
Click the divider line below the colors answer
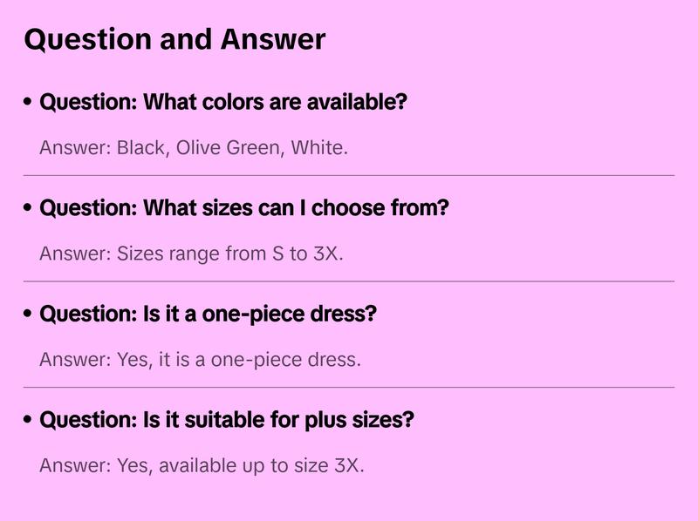click(349, 175)
